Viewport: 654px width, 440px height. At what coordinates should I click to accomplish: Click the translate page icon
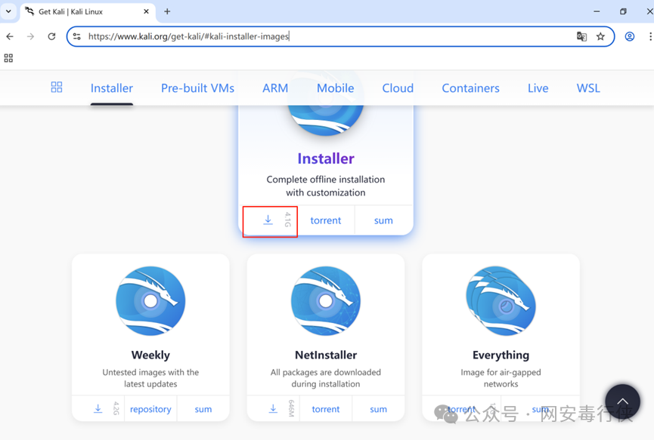(x=581, y=37)
